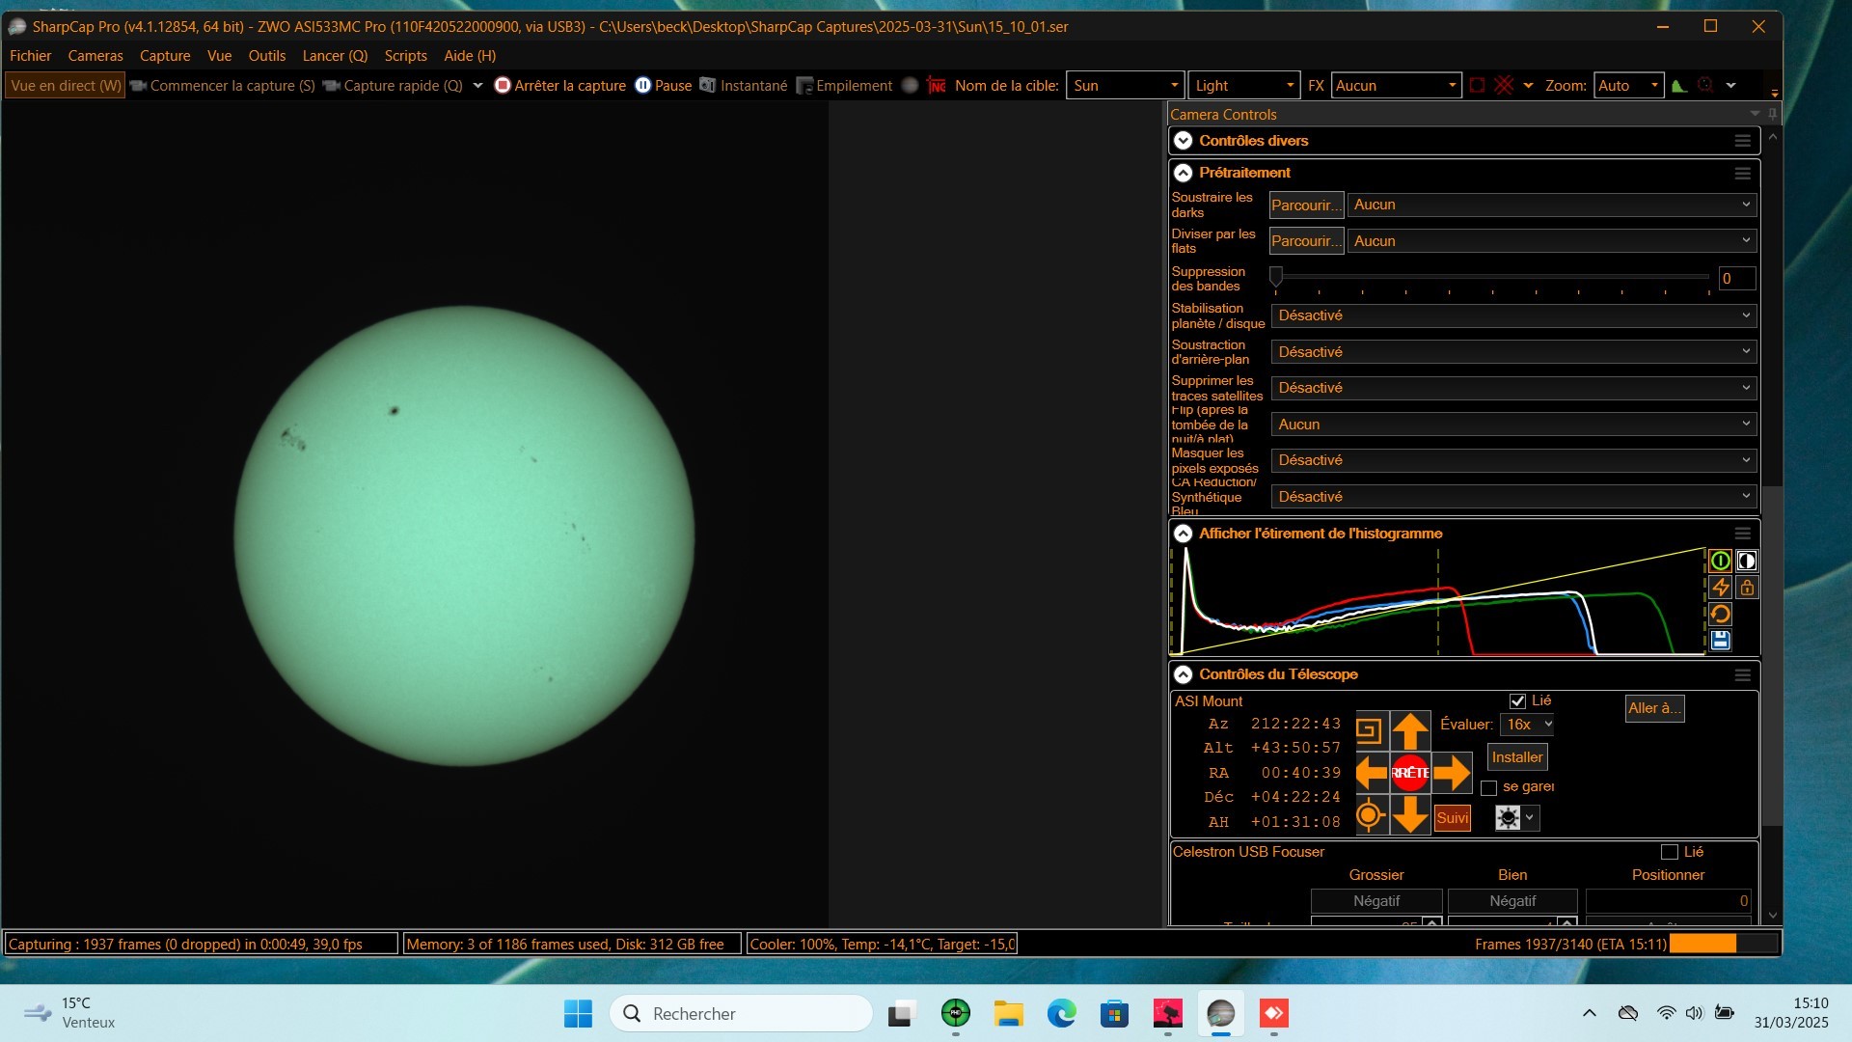The height and width of the screenshot is (1042, 1852).
Task: Toggle the Suivi tracking button
Action: tap(1452, 818)
